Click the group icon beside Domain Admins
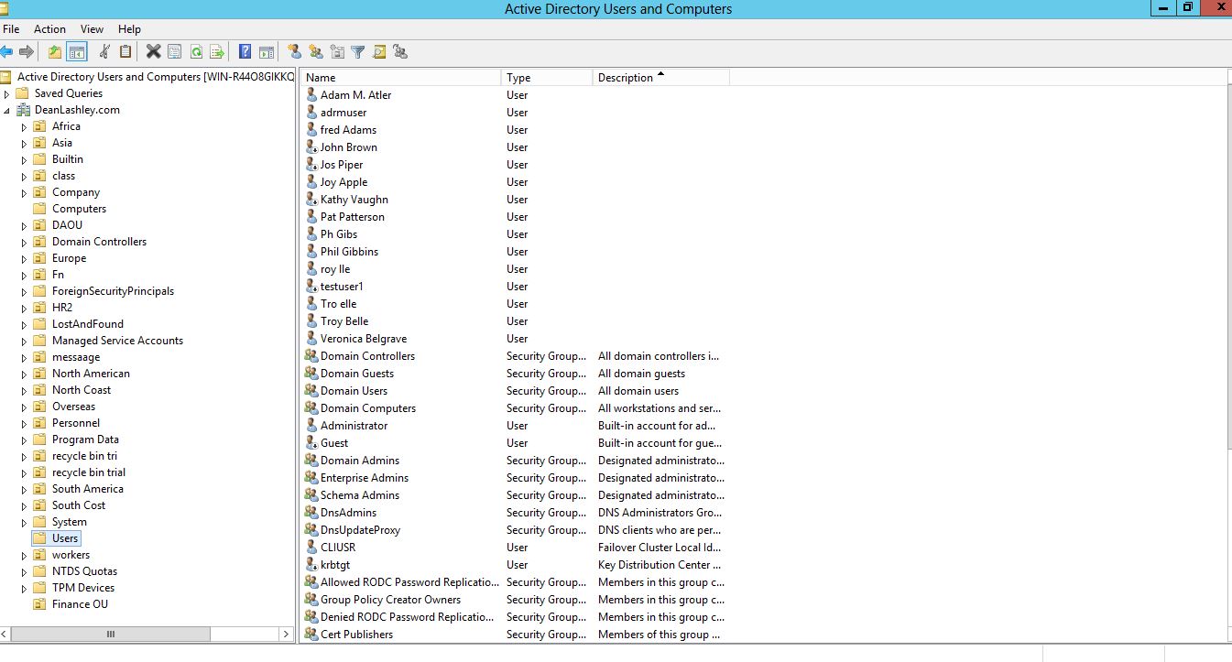 (x=311, y=461)
